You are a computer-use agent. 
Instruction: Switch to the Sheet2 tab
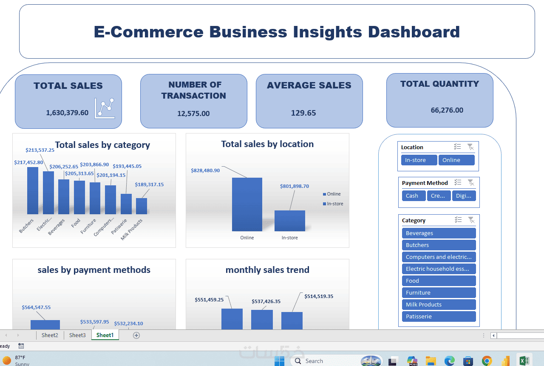(x=50, y=335)
